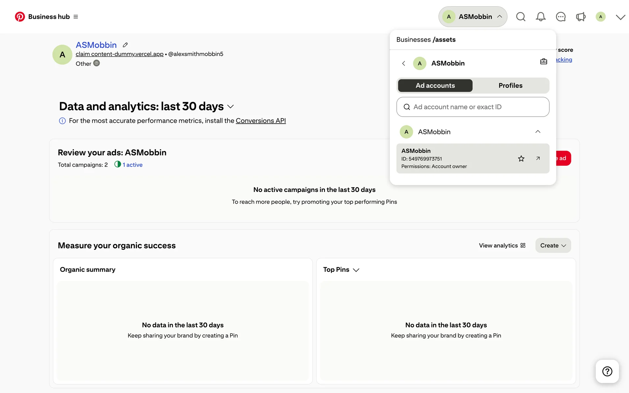Open the Create dropdown button

[553, 245]
